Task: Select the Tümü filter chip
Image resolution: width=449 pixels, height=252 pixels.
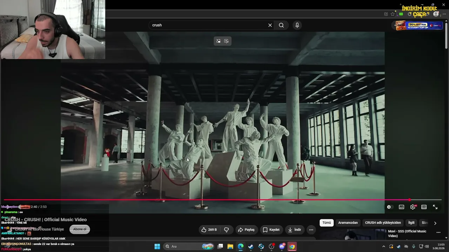Action: point(327,223)
